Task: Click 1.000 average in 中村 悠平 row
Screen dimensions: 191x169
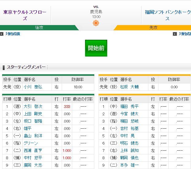Action: [x=67, y=158]
